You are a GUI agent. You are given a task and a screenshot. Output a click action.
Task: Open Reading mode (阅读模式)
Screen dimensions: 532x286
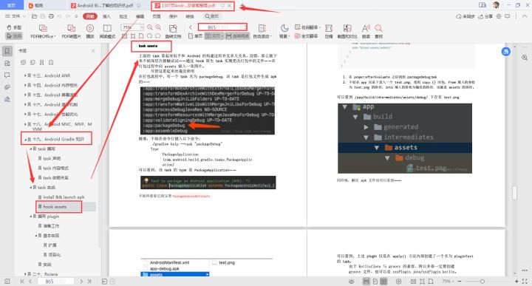click(x=107, y=32)
